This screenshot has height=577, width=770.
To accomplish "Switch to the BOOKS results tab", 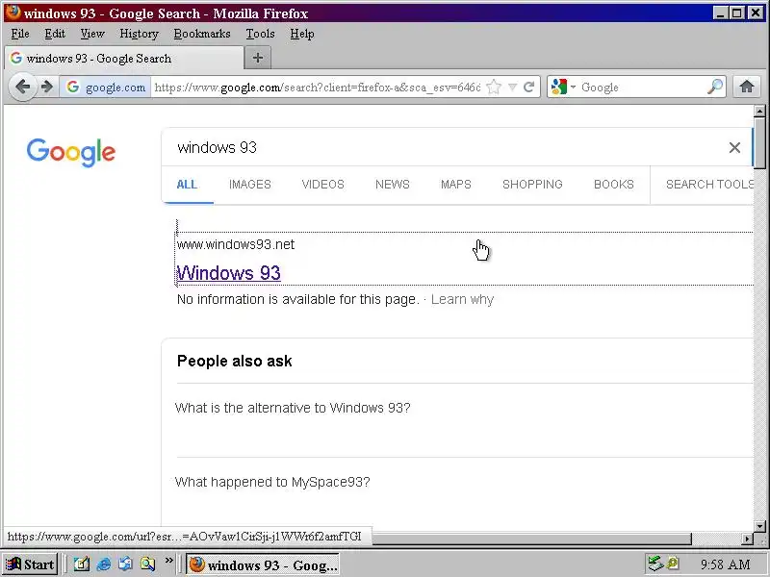I will pyautogui.click(x=614, y=185).
